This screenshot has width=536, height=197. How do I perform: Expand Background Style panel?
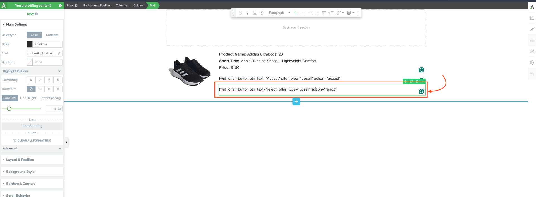click(x=32, y=172)
